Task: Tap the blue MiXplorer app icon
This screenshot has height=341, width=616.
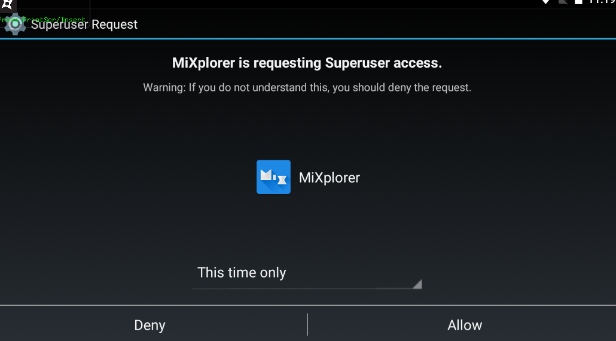Action: click(x=273, y=177)
